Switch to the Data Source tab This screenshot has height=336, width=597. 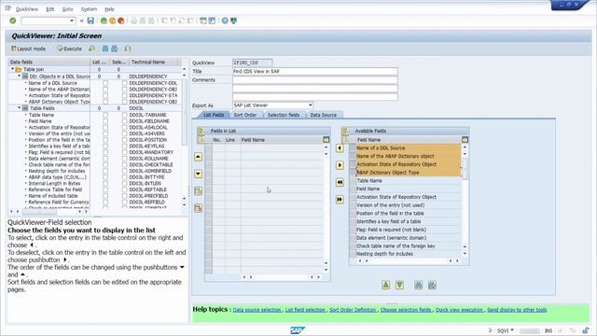pos(324,115)
